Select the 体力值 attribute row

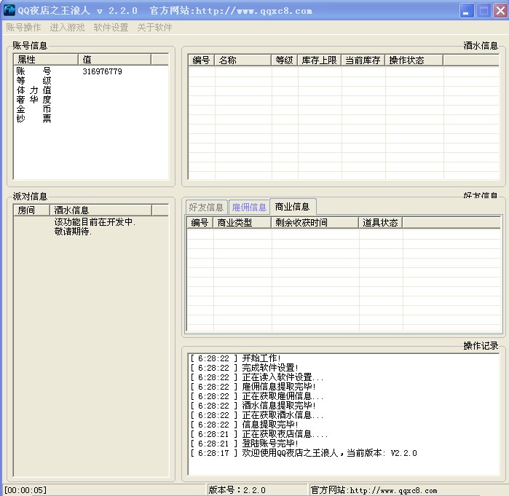33,90
